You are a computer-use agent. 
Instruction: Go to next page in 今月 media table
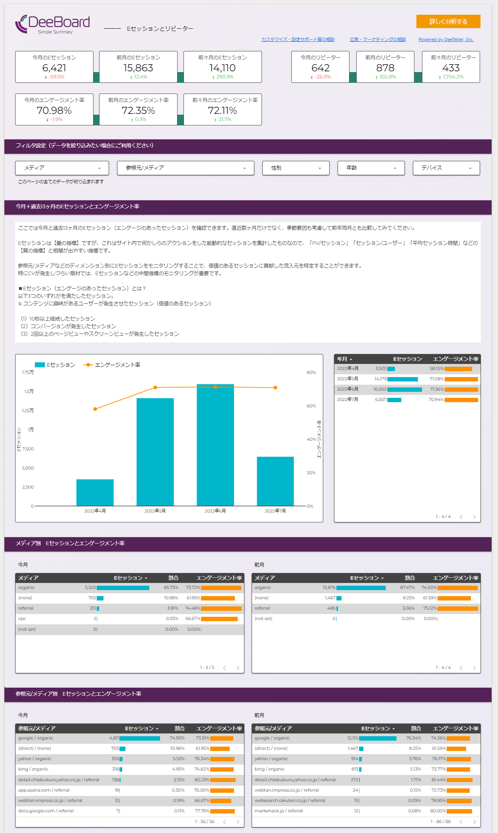pyautogui.click(x=238, y=668)
